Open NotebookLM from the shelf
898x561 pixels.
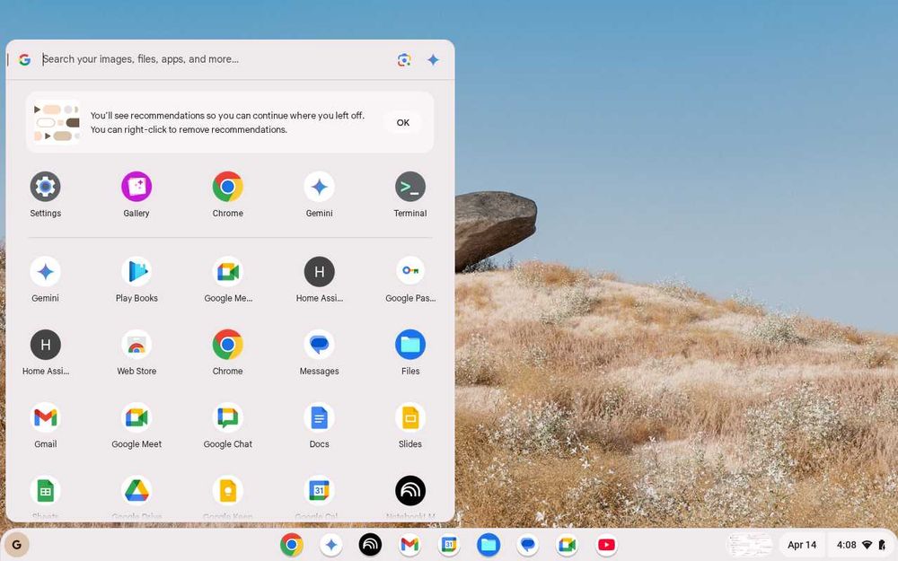(x=370, y=545)
